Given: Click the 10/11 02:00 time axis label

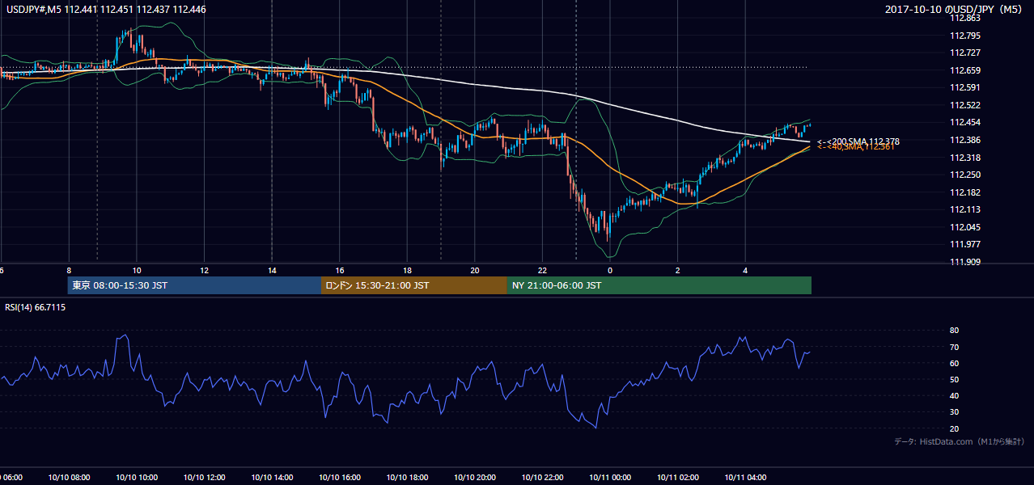Looking at the screenshot, I should coord(678,478).
